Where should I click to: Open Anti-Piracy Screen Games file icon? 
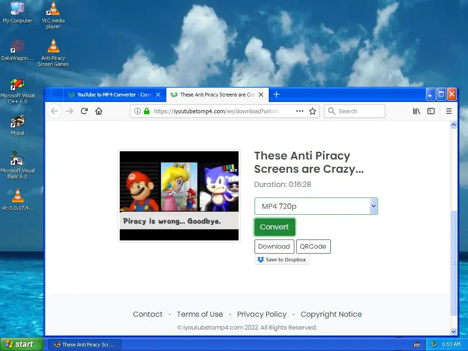tap(53, 53)
